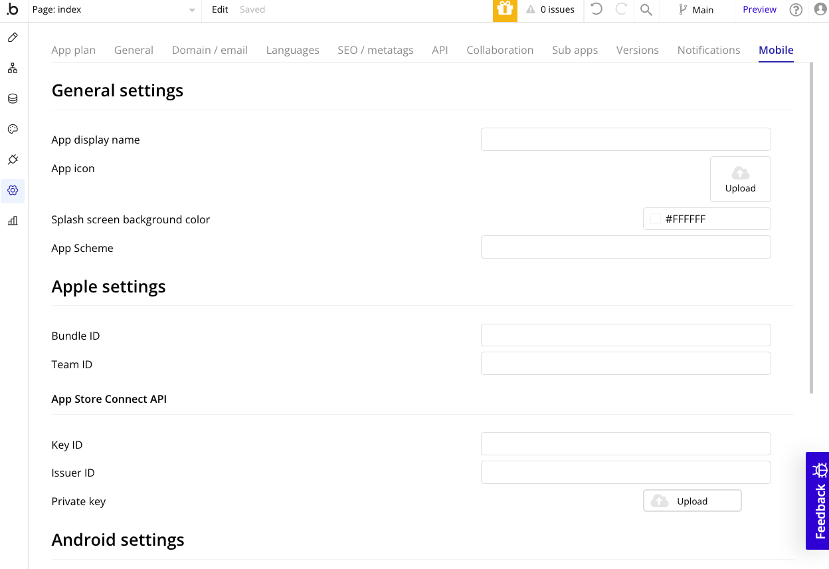Viewport: 829px width, 569px height.
Task: Click the Splash screen background color label
Action: point(131,219)
